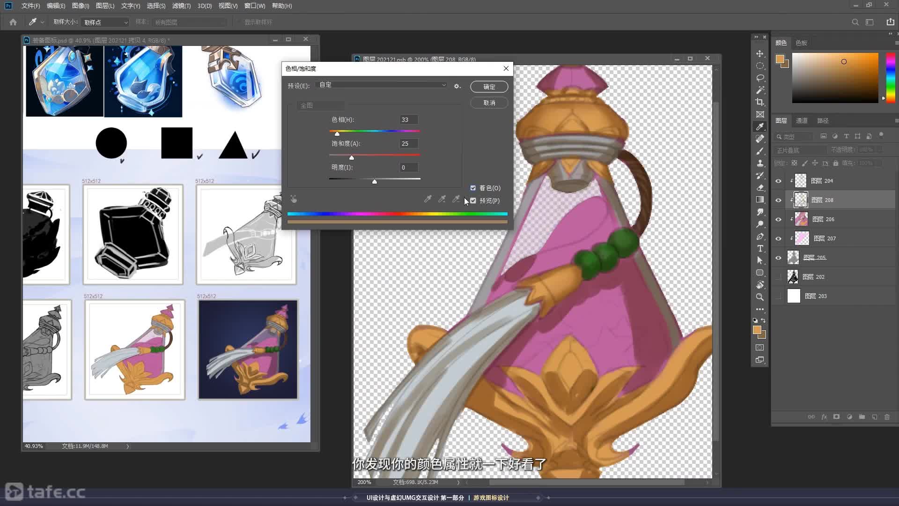Select the Clone Stamp tool
899x506 pixels.
pos(760,163)
